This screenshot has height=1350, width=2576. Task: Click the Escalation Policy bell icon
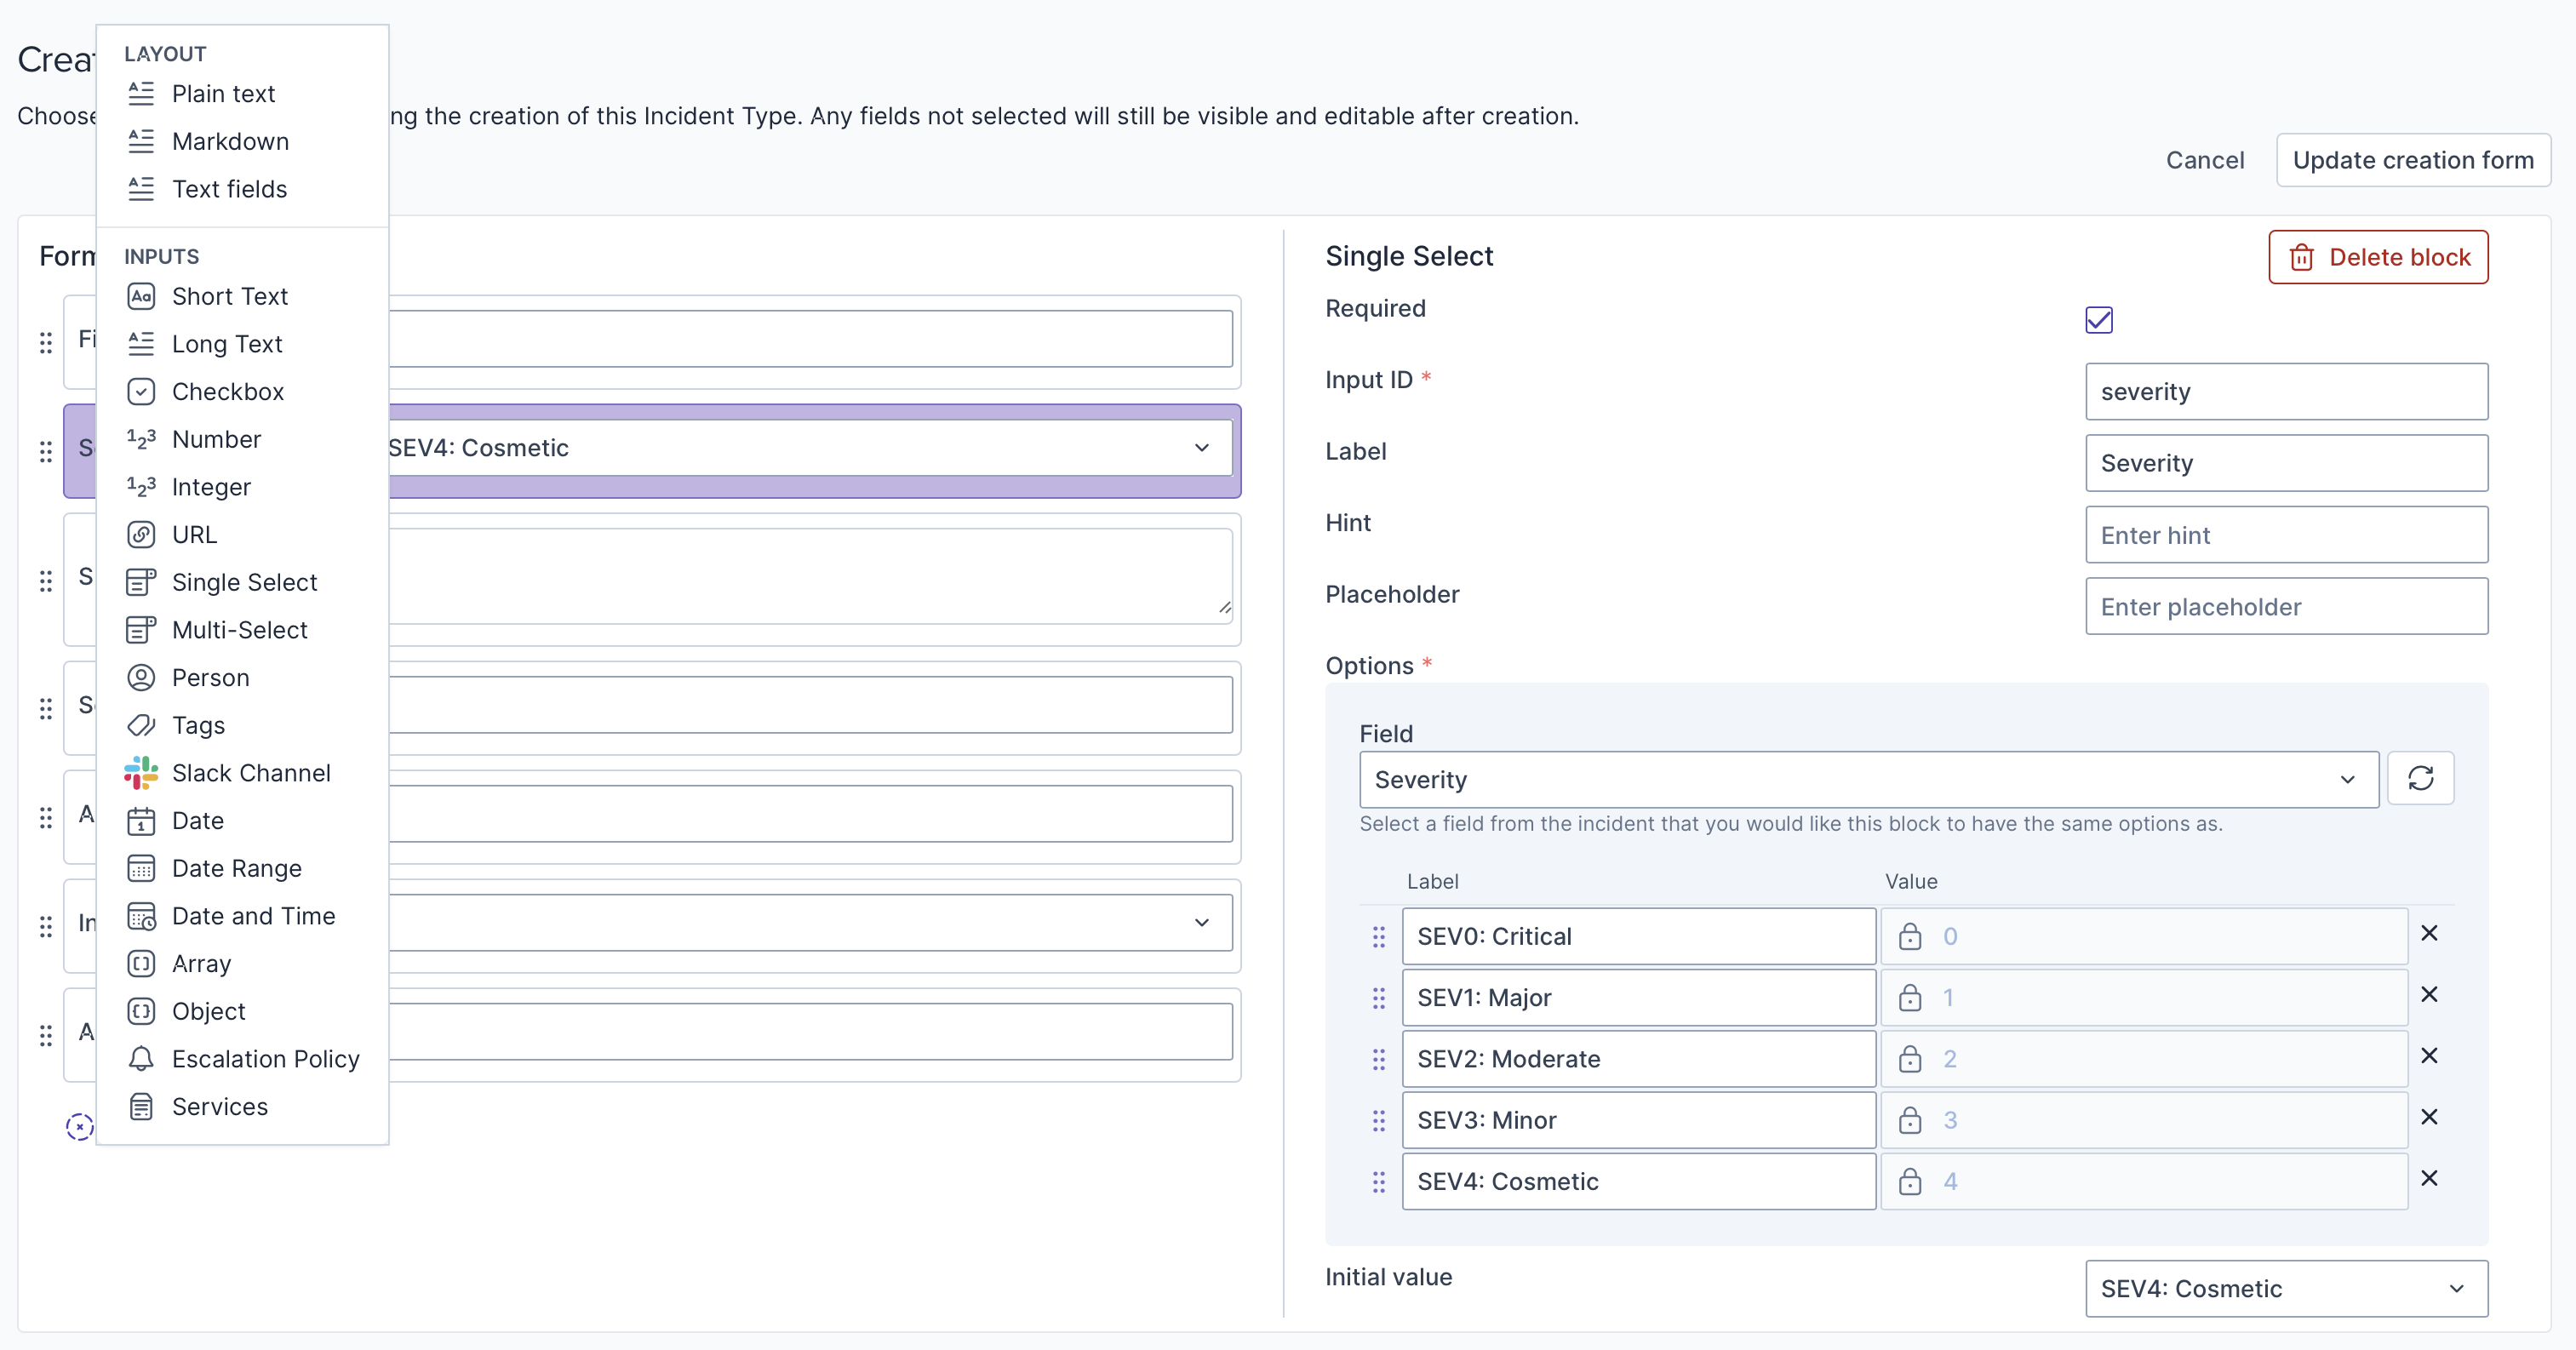[141, 1058]
